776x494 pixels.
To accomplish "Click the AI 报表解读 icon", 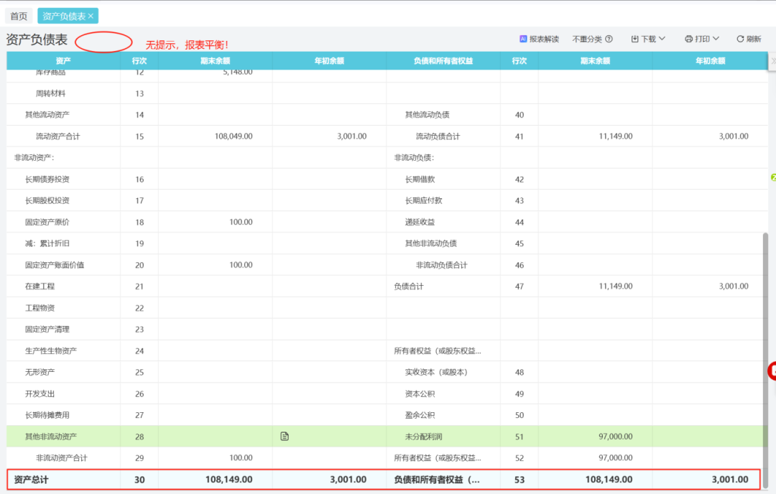I will [x=523, y=39].
